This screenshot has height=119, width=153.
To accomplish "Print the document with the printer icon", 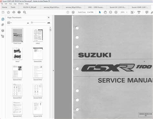I will [19, 12].
